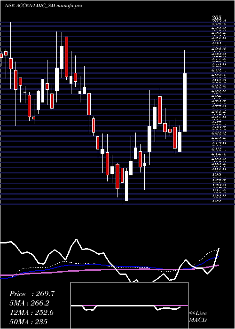
Task: Click the tall white final candlestick
Action: point(185,102)
